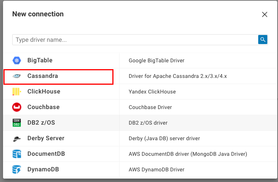Click the IBM DB2 z/OS icon

[17, 123]
